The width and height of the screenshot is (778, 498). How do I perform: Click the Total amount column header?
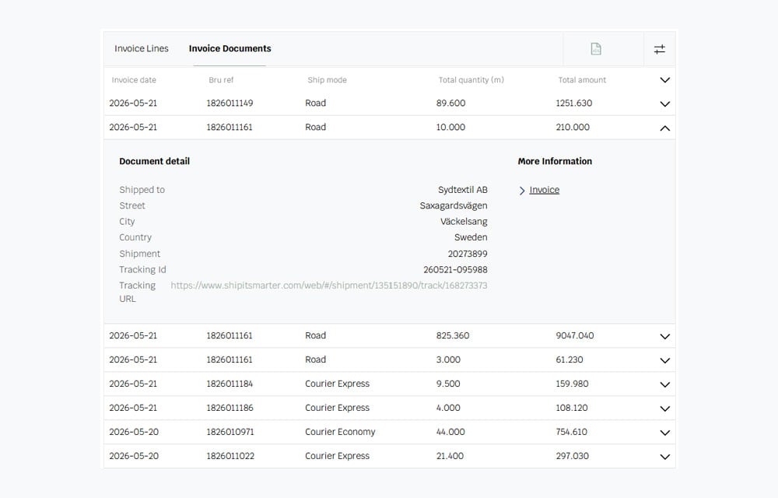(582, 80)
